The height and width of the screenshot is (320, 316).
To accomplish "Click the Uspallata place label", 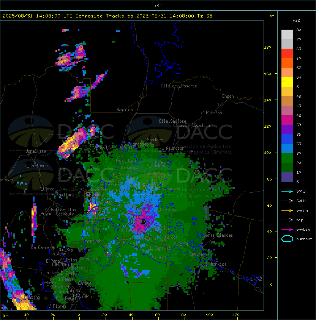I will (x=36, y=151).
